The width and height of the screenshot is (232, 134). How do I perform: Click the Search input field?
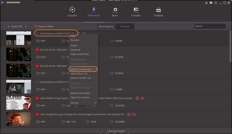[x=210, y=26]
